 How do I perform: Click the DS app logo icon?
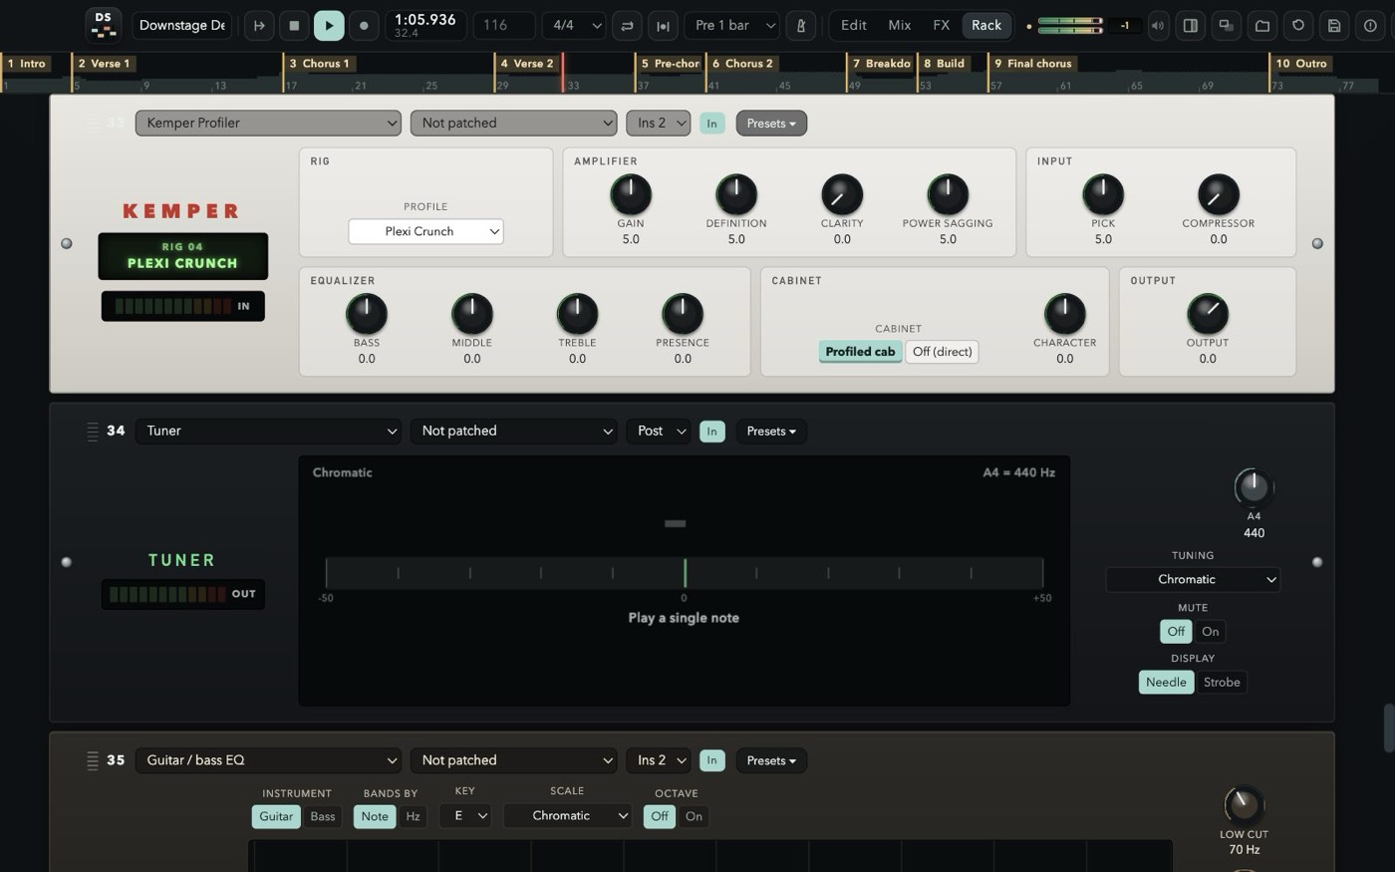(x=103, y=25)
